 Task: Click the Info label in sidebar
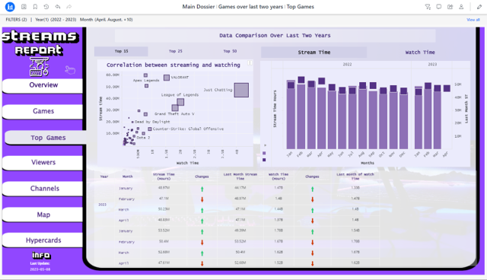(41, 255)
